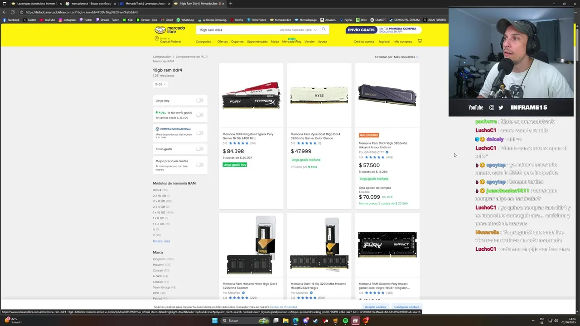580x326 pixels.
Task: Switch to Lavarropas Automático Inverter tab
Action: coord(36,4)
